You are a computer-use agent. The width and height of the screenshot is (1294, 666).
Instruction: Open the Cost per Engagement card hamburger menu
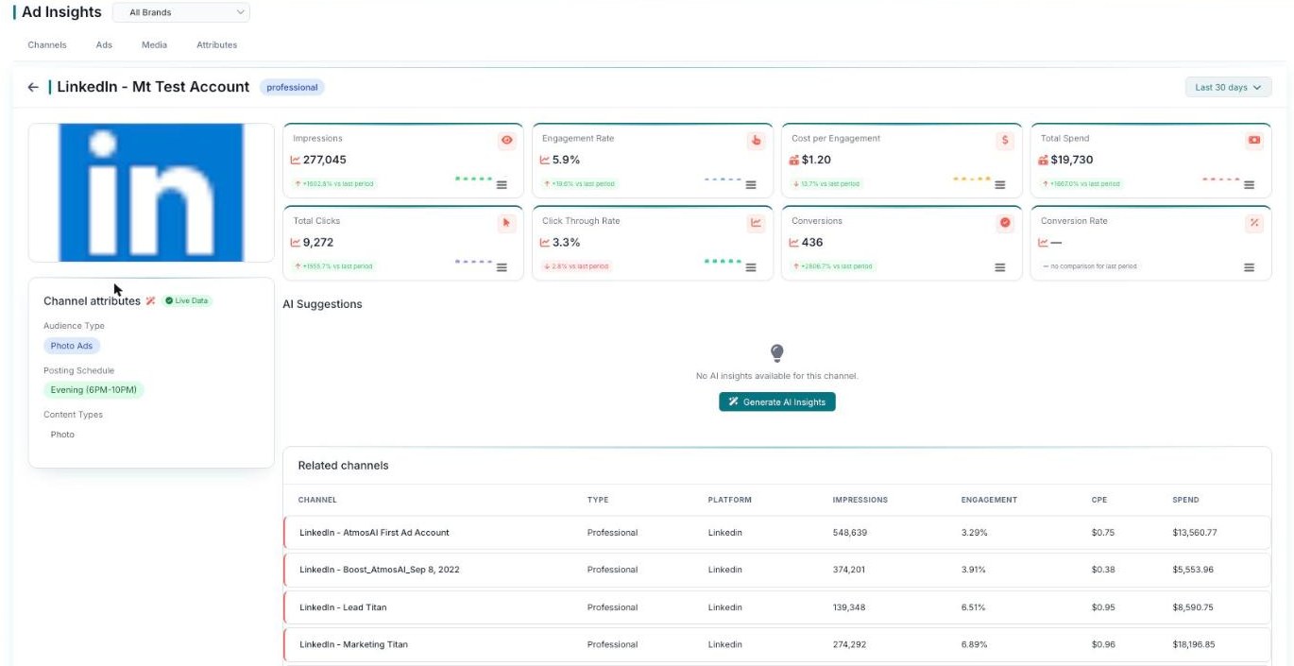coord(1000,185)
